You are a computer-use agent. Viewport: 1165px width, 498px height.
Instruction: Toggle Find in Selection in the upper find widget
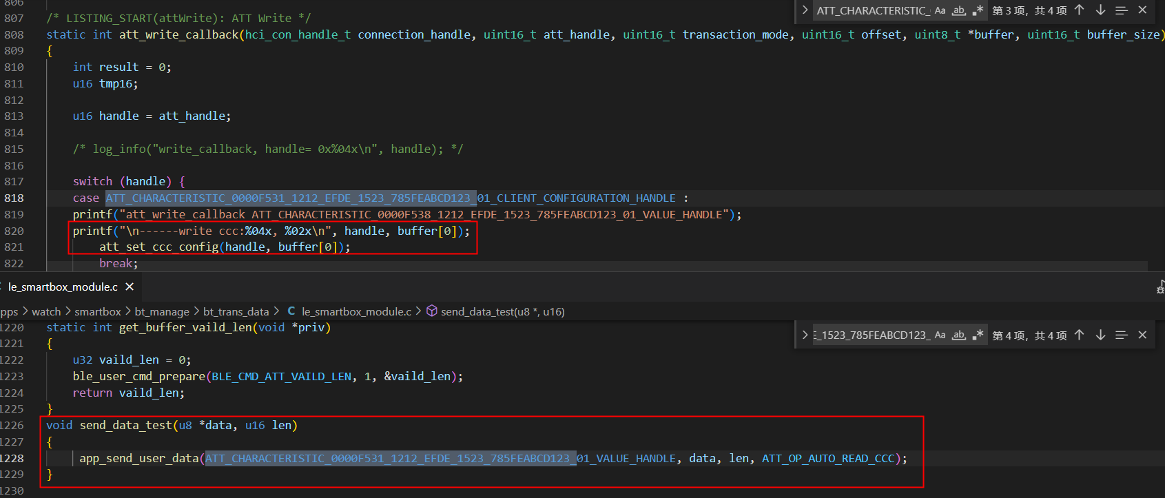click(1122, 10)
